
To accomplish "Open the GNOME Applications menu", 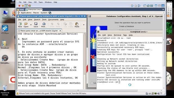I will click(x=26, y=13).
